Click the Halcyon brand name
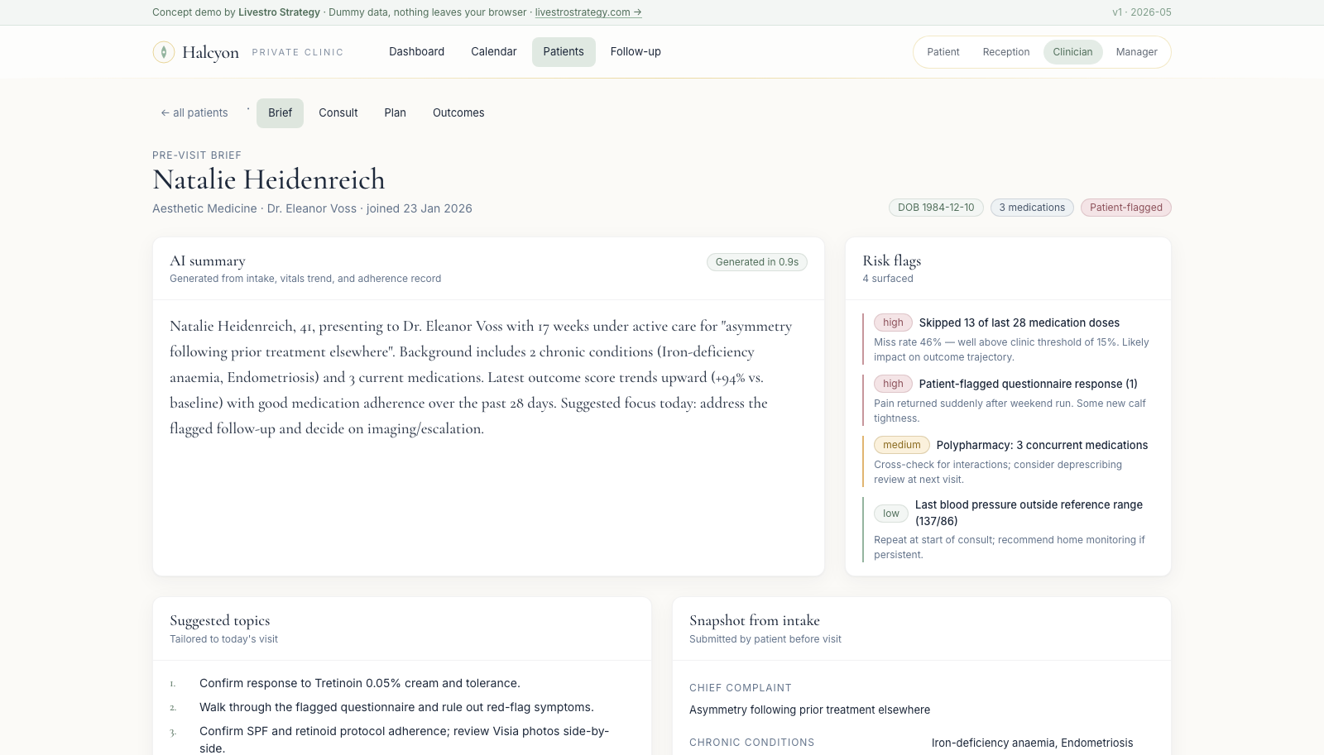Viewport: 1324px width, 755px height. pos(210,52)
